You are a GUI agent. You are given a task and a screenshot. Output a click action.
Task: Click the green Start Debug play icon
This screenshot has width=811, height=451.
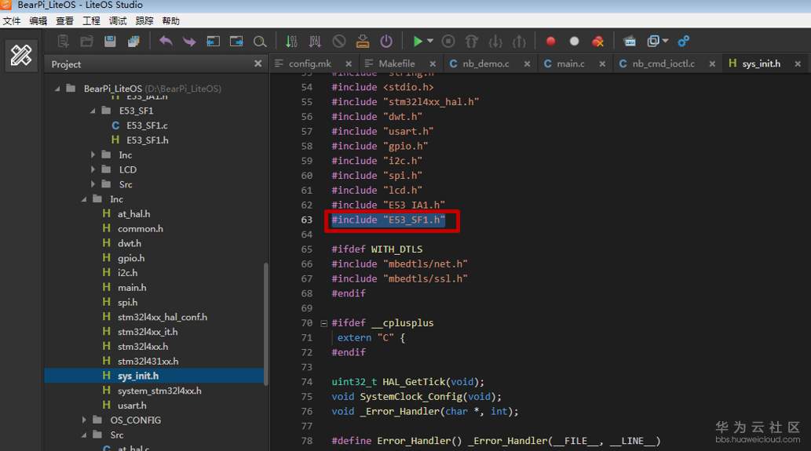[418, 42]
